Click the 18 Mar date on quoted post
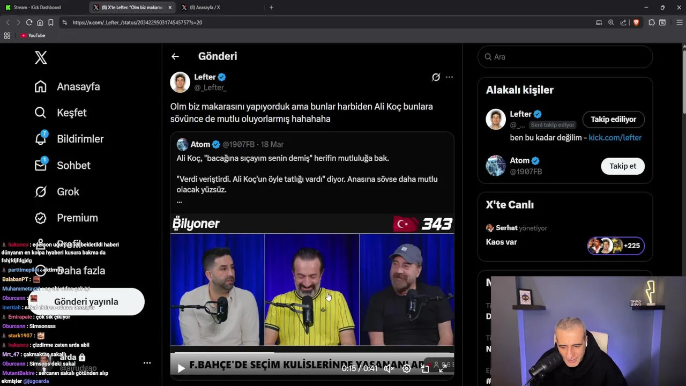This screenshot has height=386, width=686. (272, 144)
